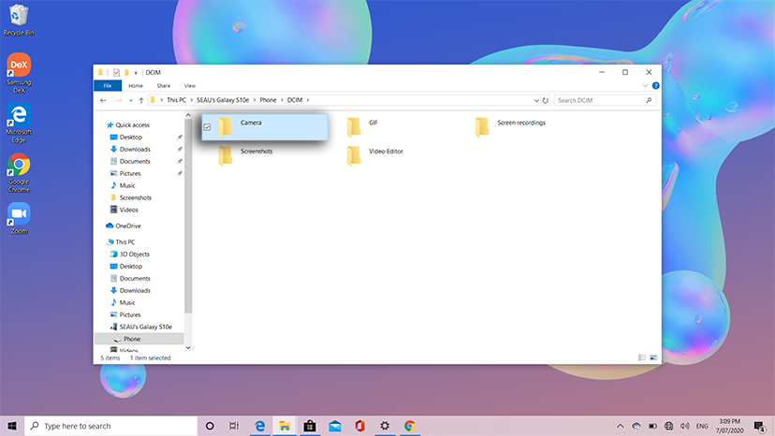Open the Home ribbon tab

point(136,86)
